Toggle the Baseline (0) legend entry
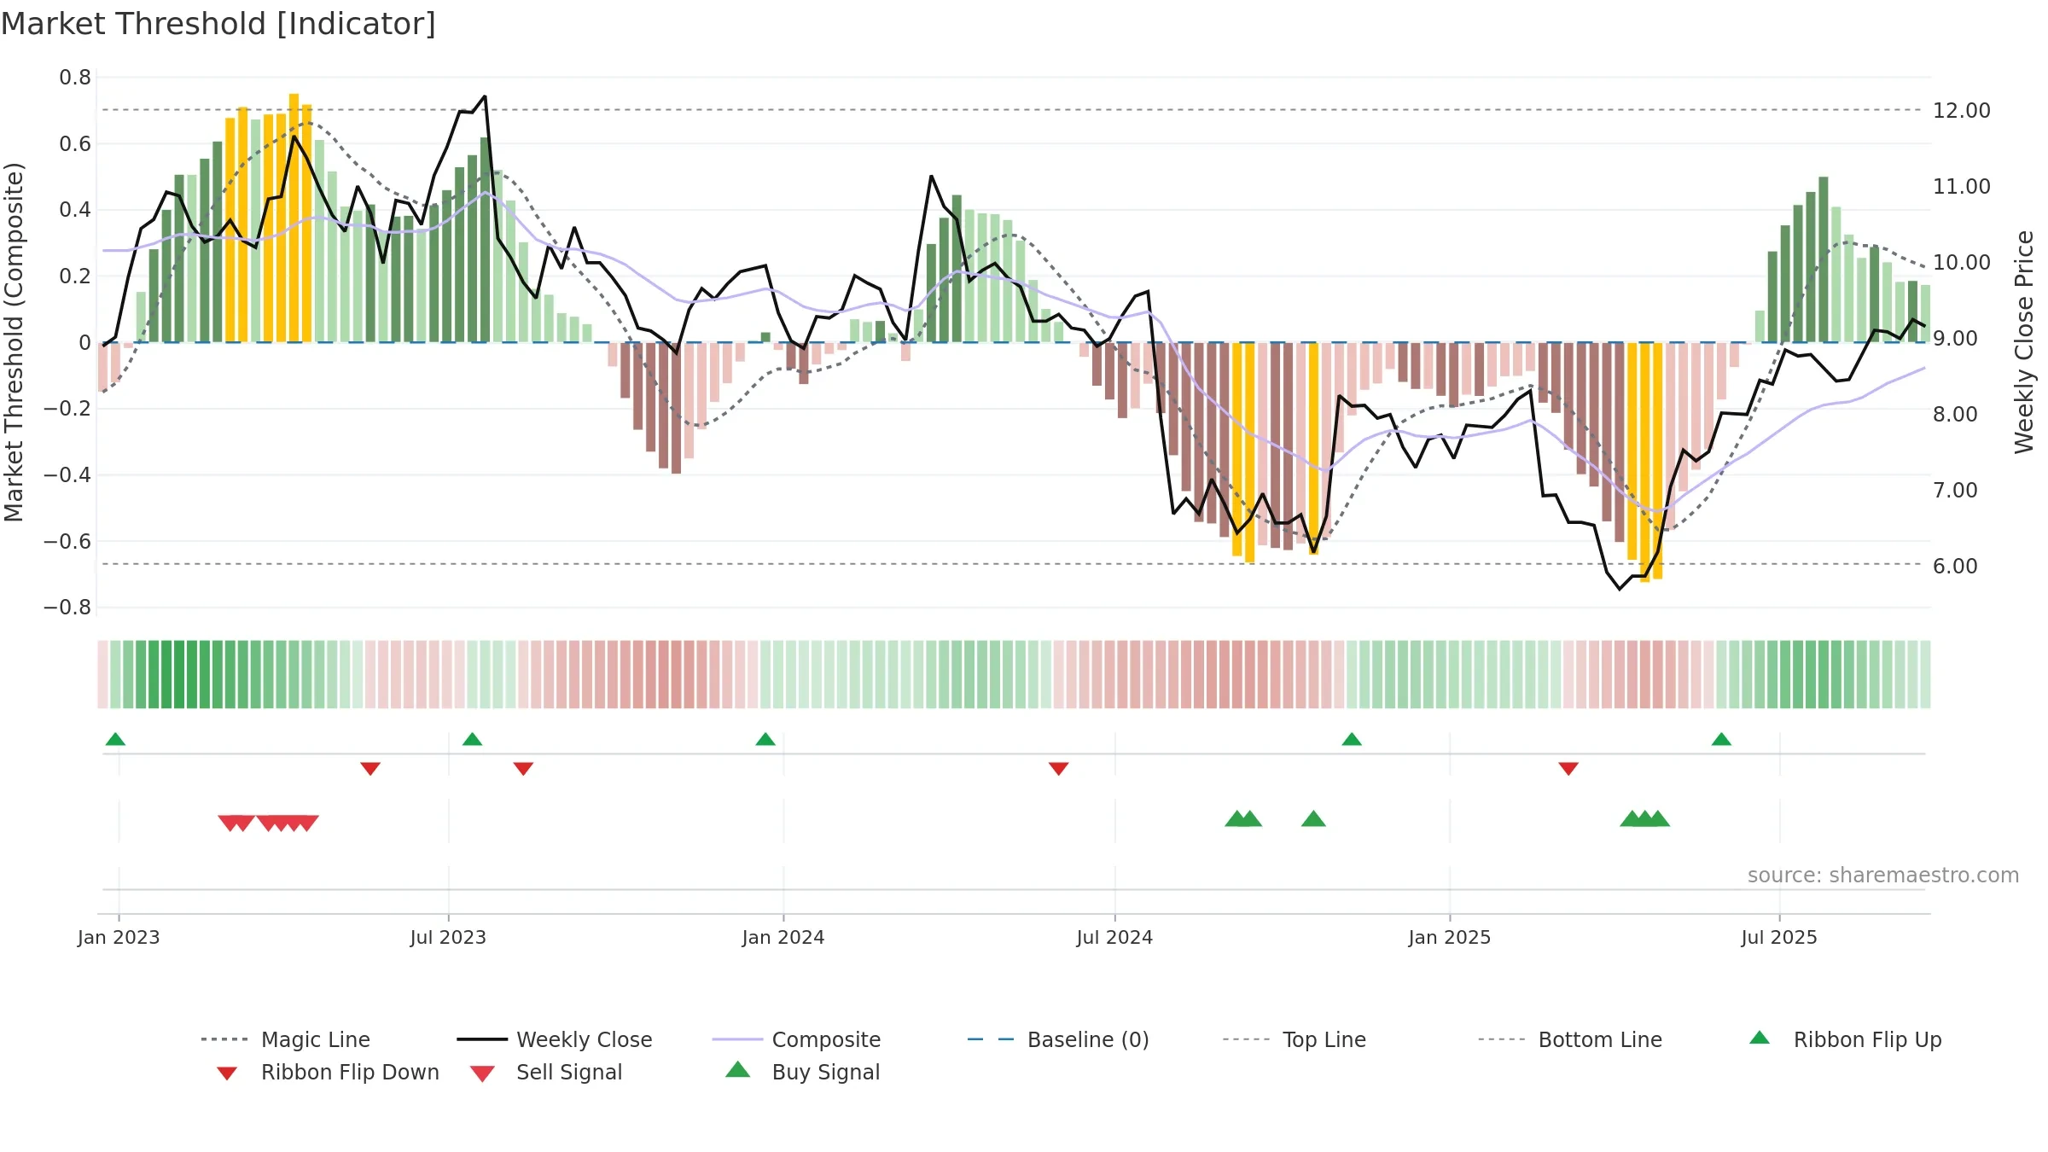Image resolution: width=2048 pixels, height=1152 pixels. (x=1058, y=1039)
